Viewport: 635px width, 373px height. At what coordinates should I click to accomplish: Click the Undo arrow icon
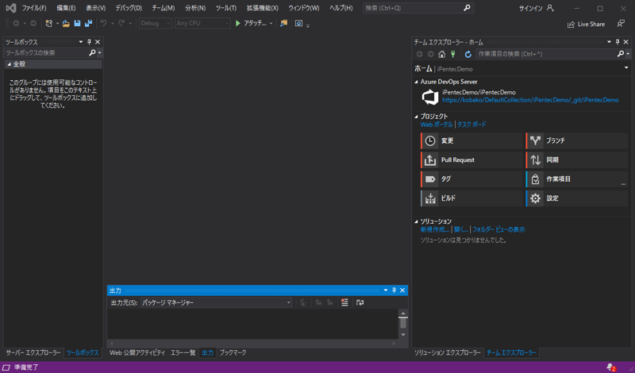(x=104, y=24)
